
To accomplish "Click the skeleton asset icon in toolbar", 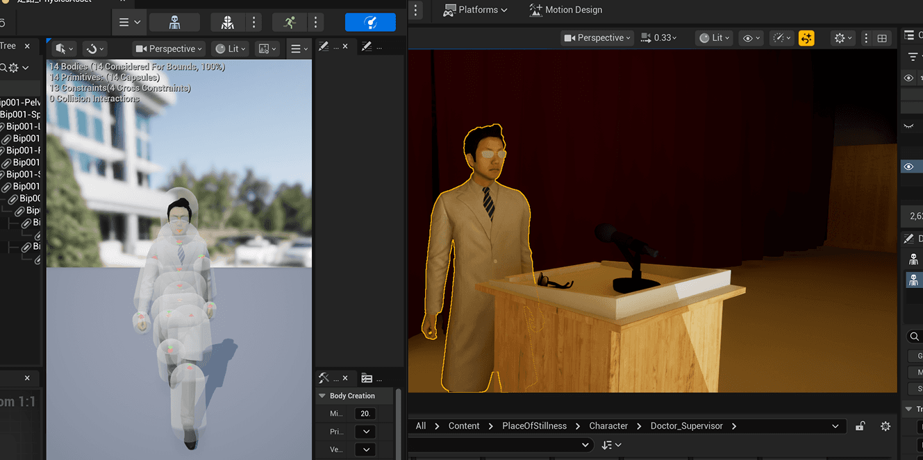I will tap(174, 22).
